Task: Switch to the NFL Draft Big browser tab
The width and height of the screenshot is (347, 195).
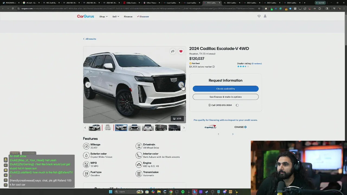Action: (x=51, y=3)
